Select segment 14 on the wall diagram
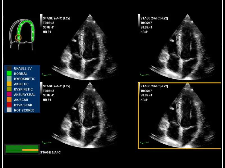Screen dimensions: 225x168 21,25
